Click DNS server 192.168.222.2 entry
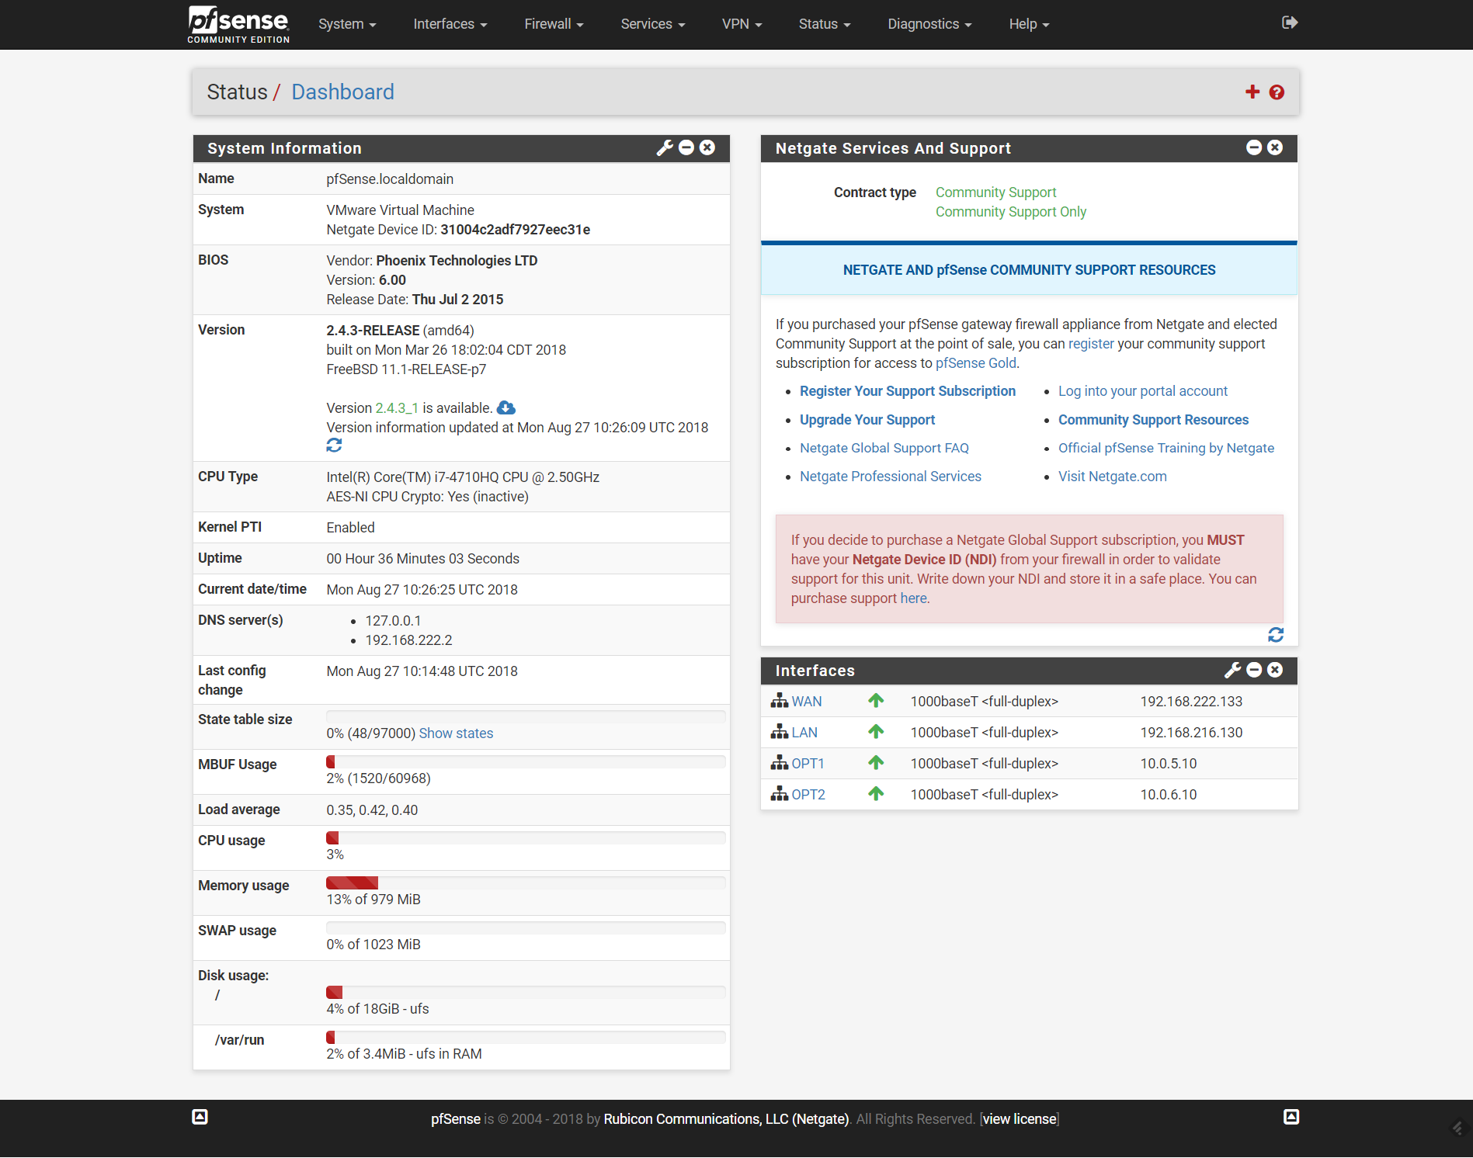This screenshot has height=1158, width=1473. pos(408,640)
